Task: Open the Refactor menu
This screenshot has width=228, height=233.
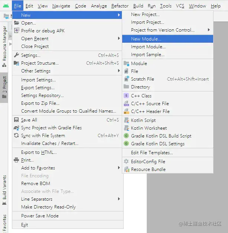Action: [x=120, y=6]
